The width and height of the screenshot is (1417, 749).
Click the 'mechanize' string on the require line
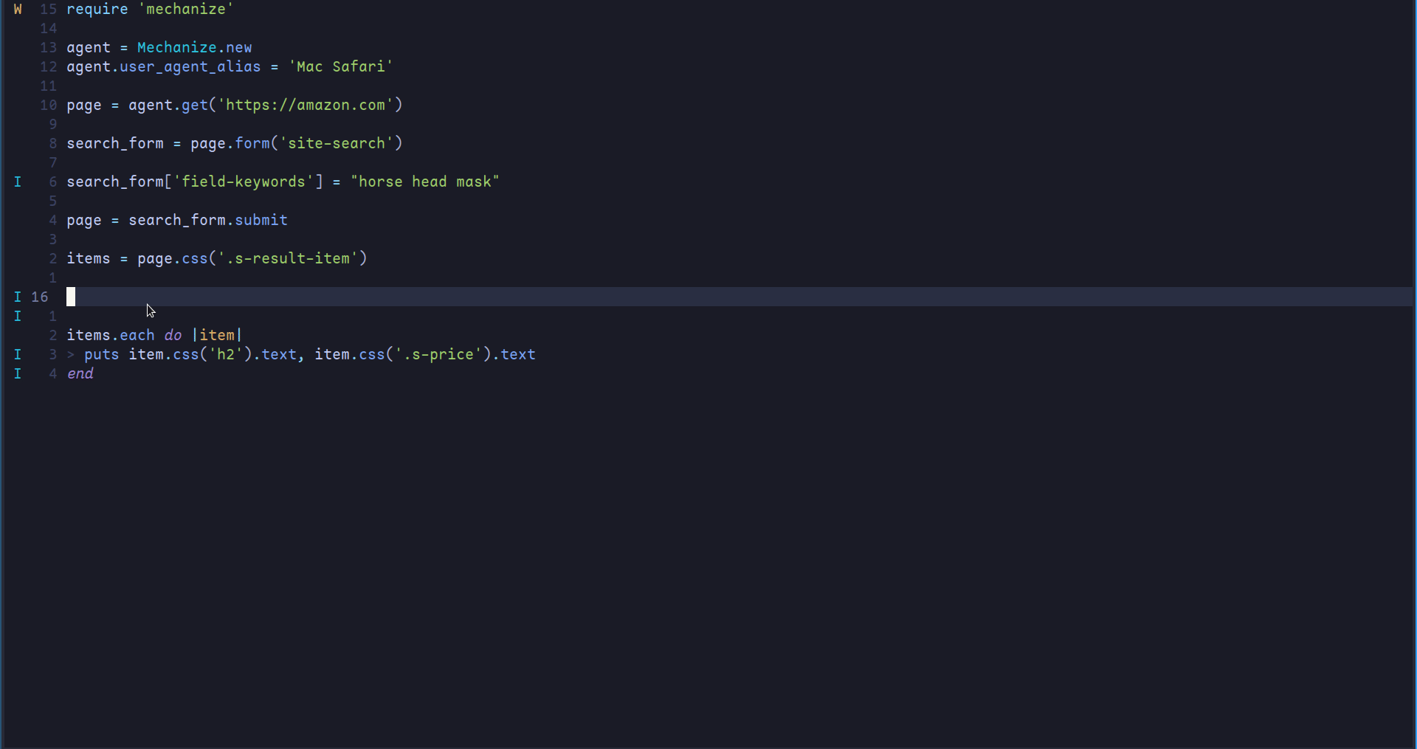click(186, 9)
